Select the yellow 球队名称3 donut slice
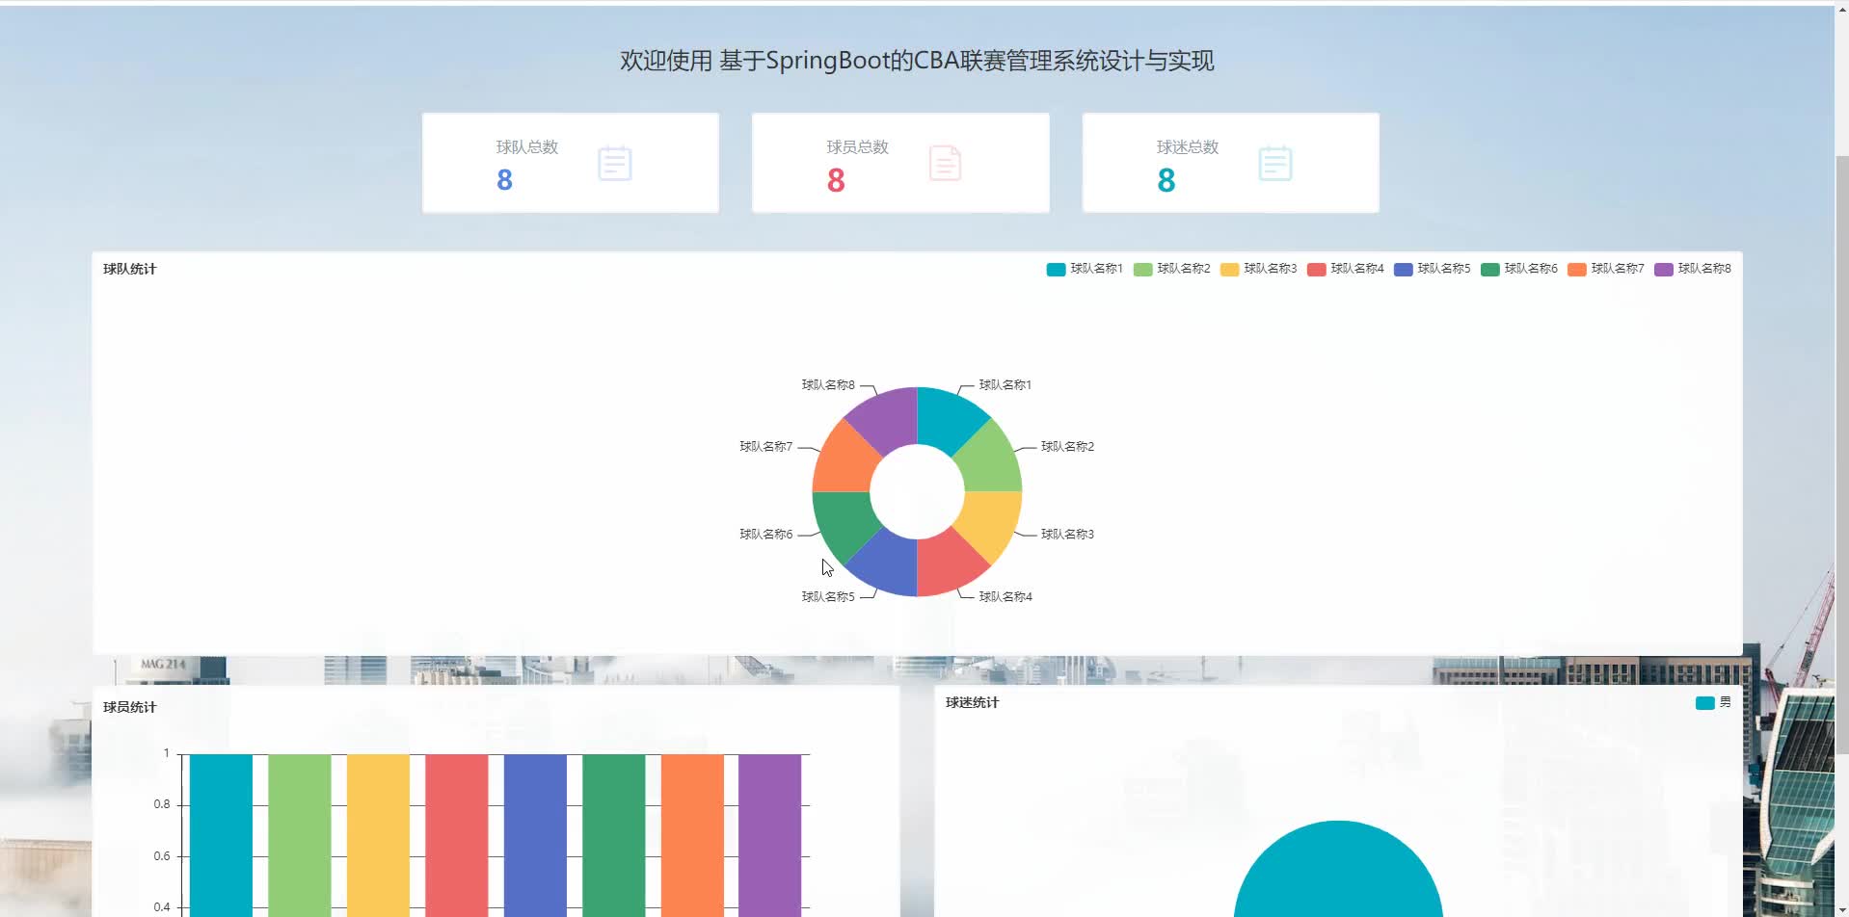Viewport: 1849px width, 917px height. tap(989, 522)
